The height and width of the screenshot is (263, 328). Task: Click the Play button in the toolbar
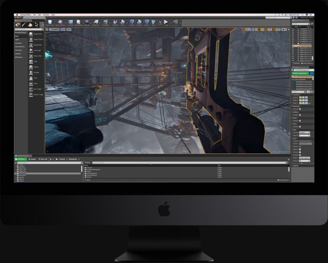[x=166, y=22]
